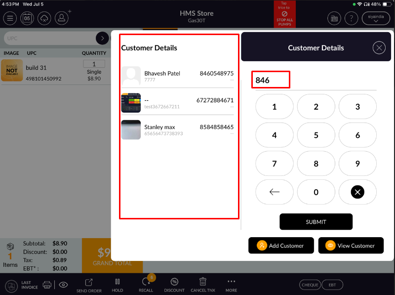Open the More options menu
Viewport: 395px width, 295px height.
tap(231, 285)
